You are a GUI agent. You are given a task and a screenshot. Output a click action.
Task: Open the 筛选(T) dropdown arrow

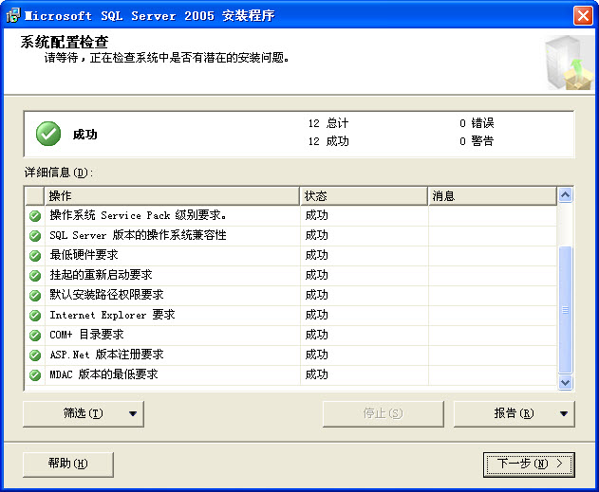133,413
